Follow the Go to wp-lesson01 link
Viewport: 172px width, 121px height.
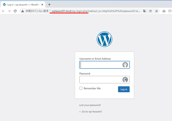coord(91,112)
